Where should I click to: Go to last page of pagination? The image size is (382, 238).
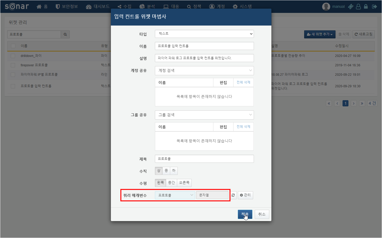click(362, 103)
